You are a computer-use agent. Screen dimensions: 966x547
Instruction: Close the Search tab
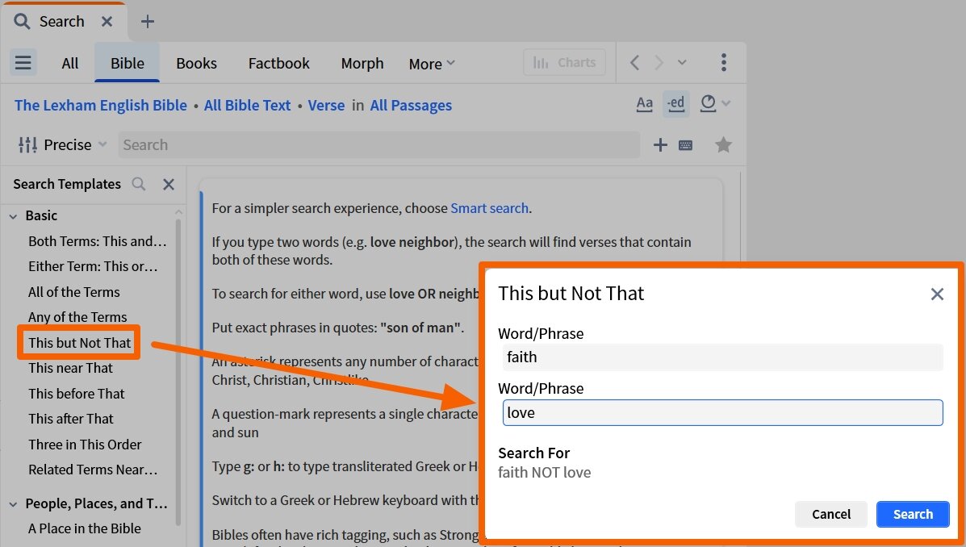coord(107,22)
